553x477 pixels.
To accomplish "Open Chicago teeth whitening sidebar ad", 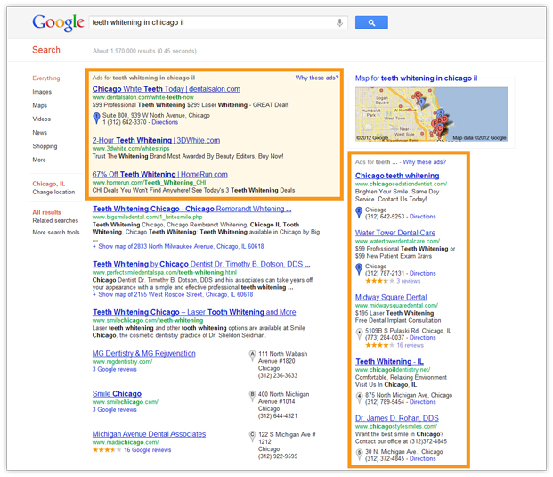I will click(397, 176).
